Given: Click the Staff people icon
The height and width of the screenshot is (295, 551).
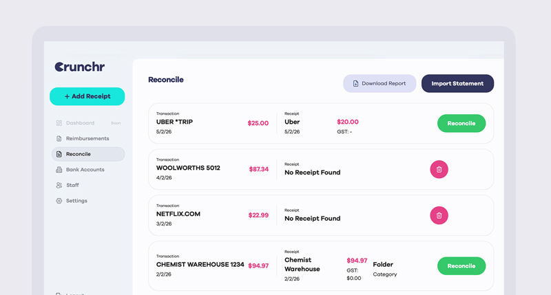Looking at the screenshot, I should pos(59,185).
